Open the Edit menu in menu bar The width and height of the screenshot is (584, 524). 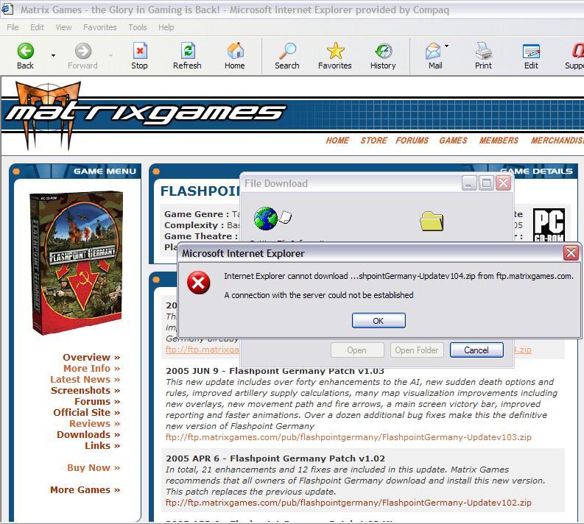(x=37, y=27)
